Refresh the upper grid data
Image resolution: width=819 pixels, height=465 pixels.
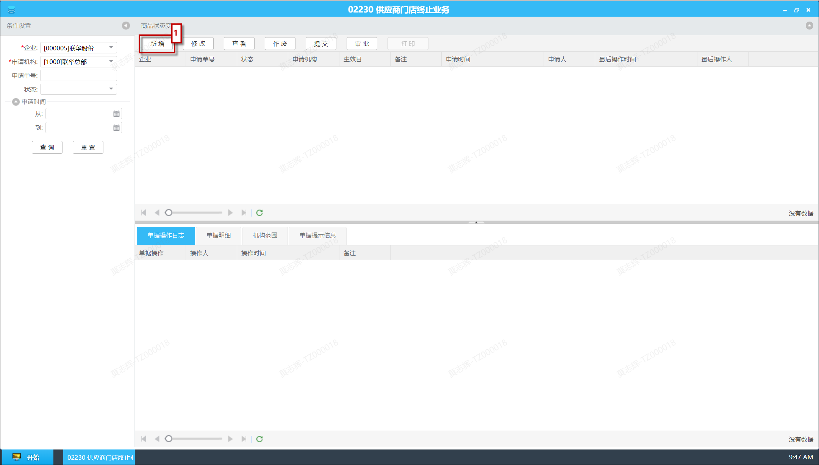coord(259,213)
